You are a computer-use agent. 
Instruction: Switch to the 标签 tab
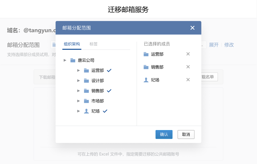93,44
